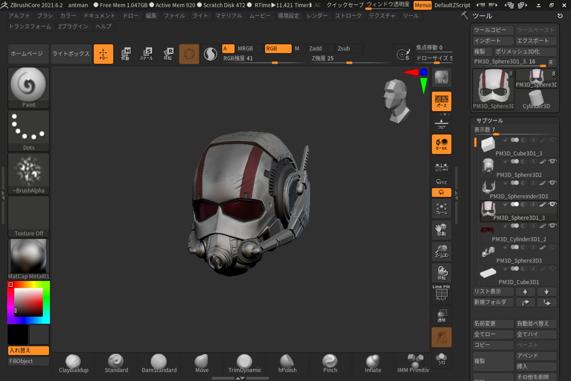Click the Gizmo 3D sphere icon

click(189, 54)
